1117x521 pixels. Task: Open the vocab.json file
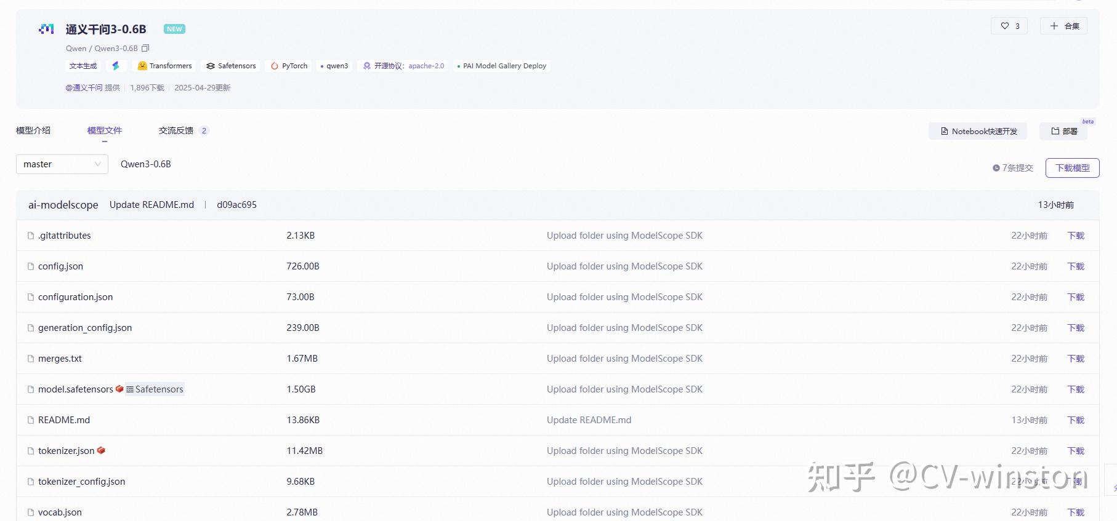[x=60, y=512]
